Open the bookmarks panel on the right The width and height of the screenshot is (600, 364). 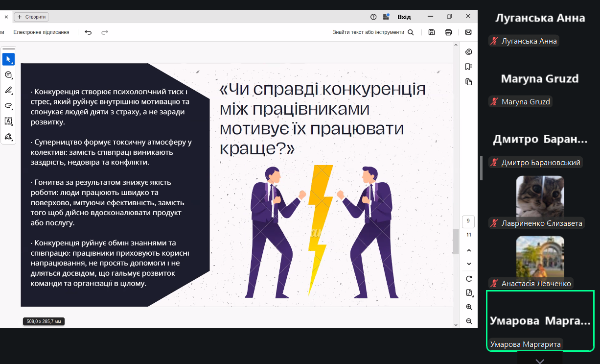point(468,67)
